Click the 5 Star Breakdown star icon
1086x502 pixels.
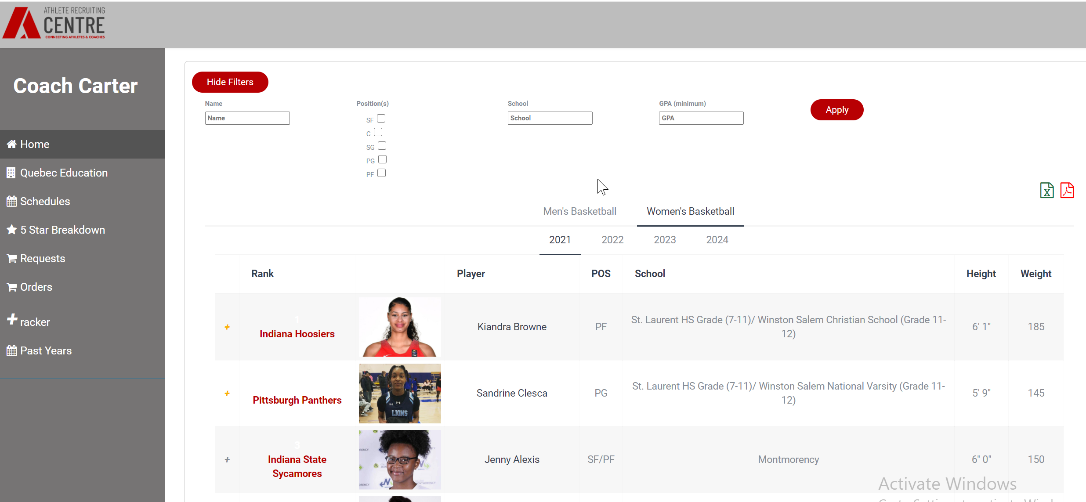pos(12,230)
